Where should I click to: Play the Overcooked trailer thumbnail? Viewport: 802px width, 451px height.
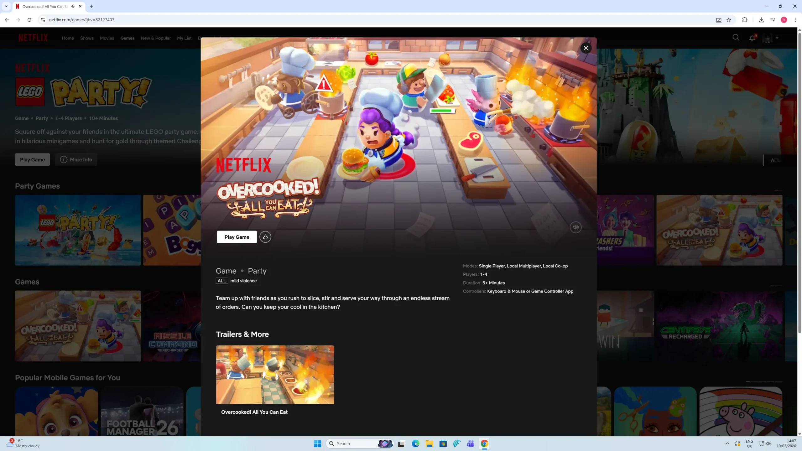275,375
